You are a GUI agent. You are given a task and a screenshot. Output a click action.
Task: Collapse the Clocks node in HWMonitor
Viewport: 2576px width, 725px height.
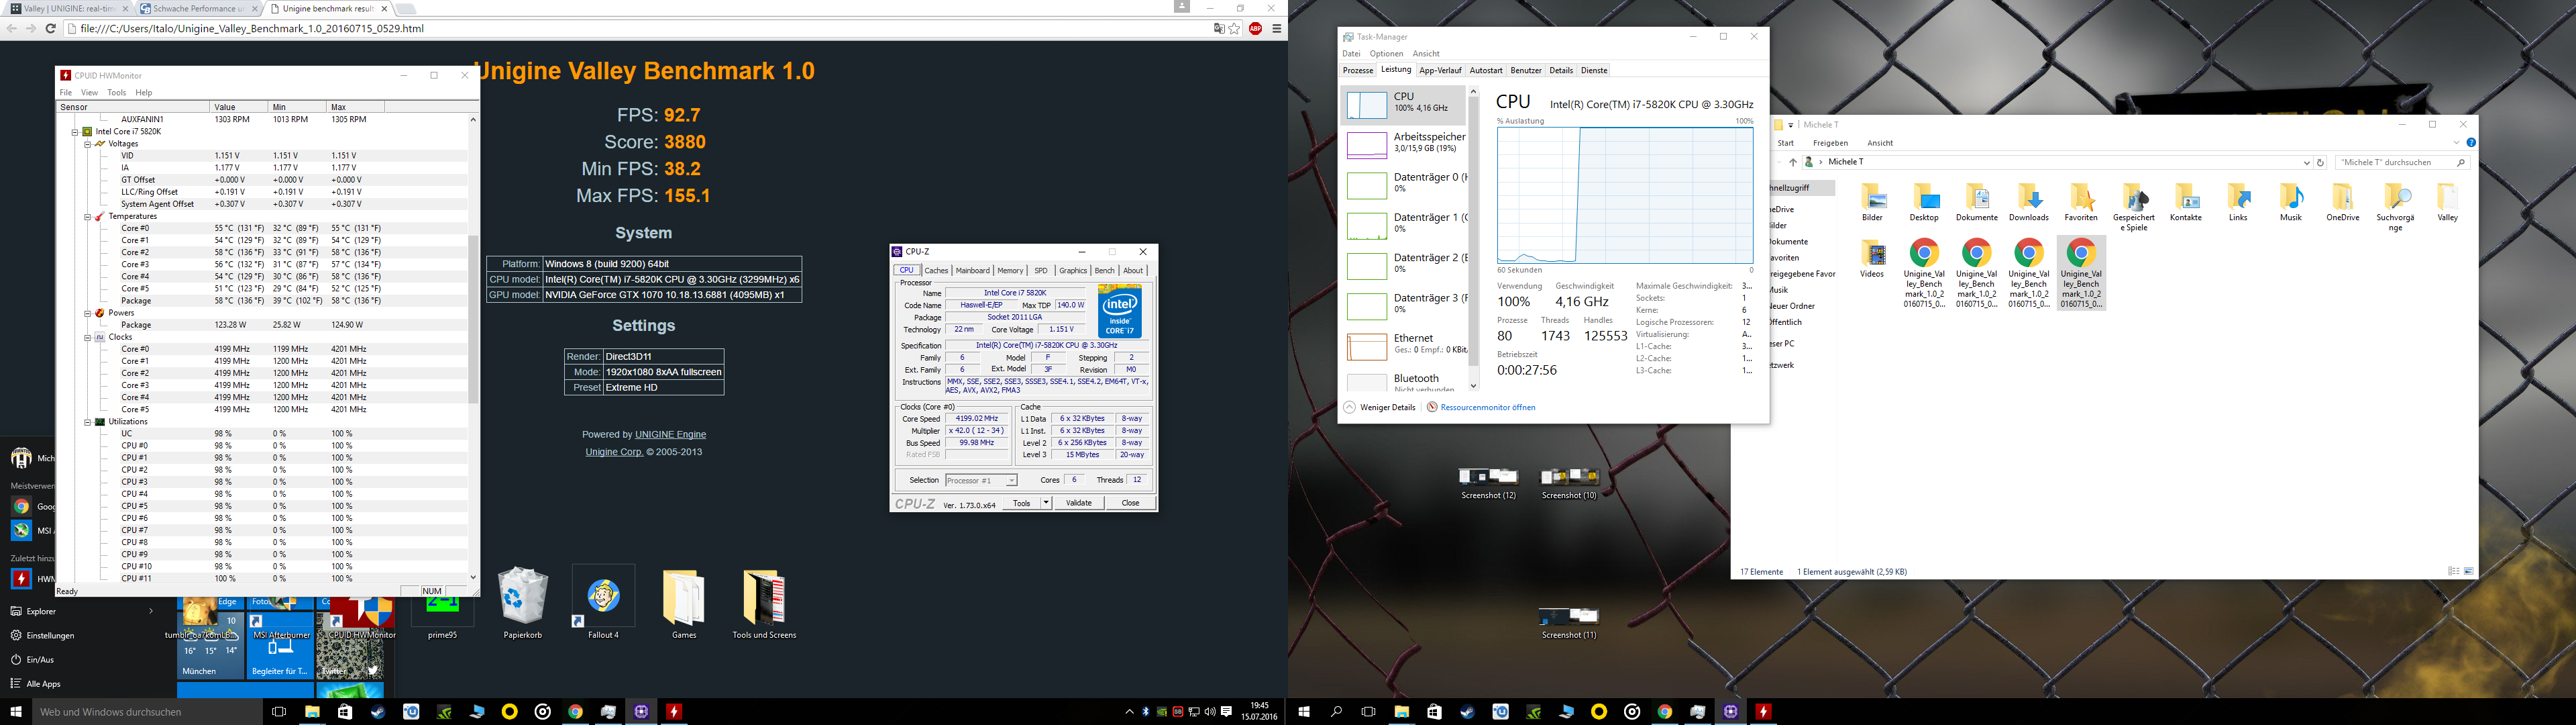click(x=87, y=338)
